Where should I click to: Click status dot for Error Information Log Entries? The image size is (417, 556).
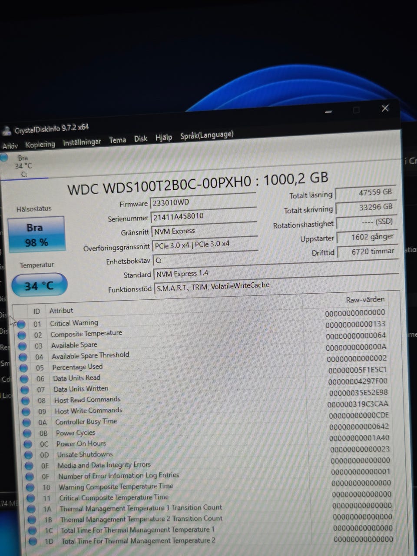point(30,477)
